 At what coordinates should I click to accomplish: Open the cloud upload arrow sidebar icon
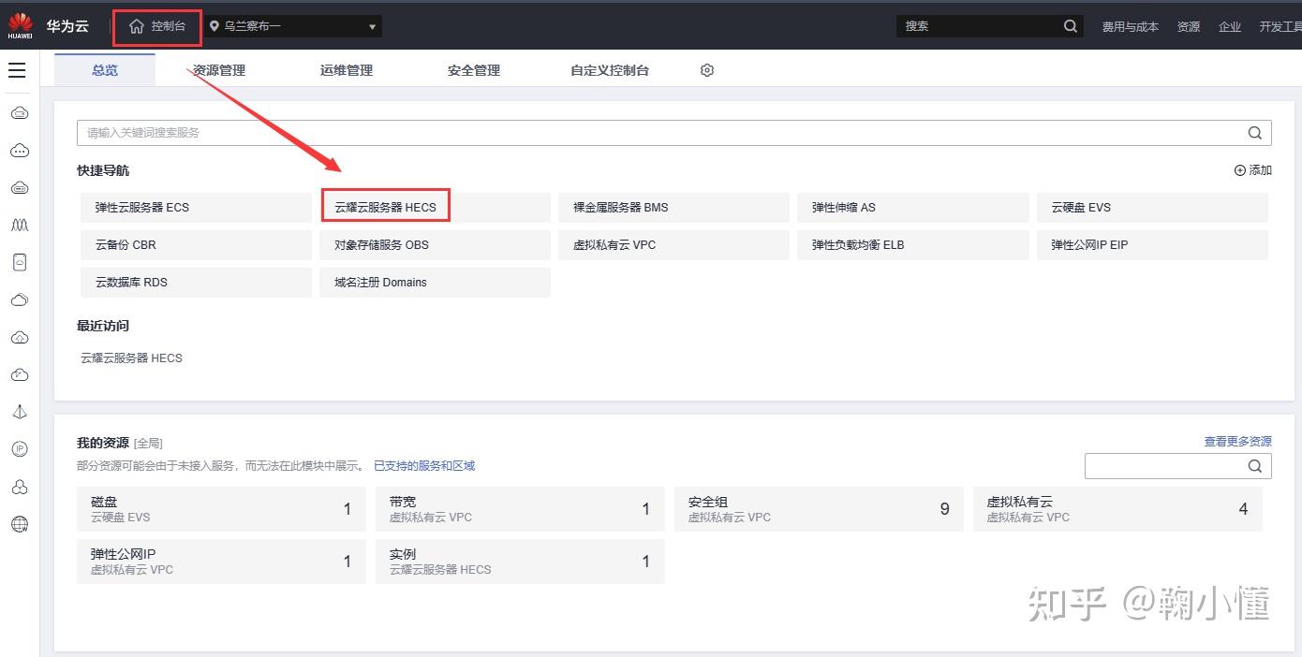click(x=20, y=338)
